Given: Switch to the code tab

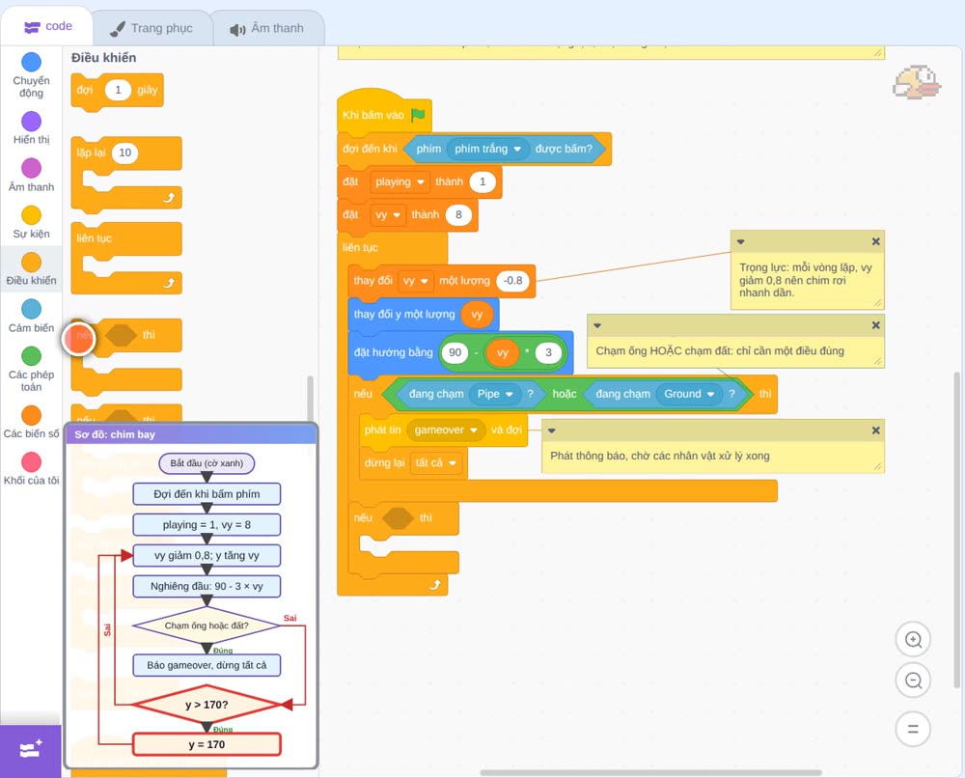Looking at the screenshot, I should click(47, 26).
